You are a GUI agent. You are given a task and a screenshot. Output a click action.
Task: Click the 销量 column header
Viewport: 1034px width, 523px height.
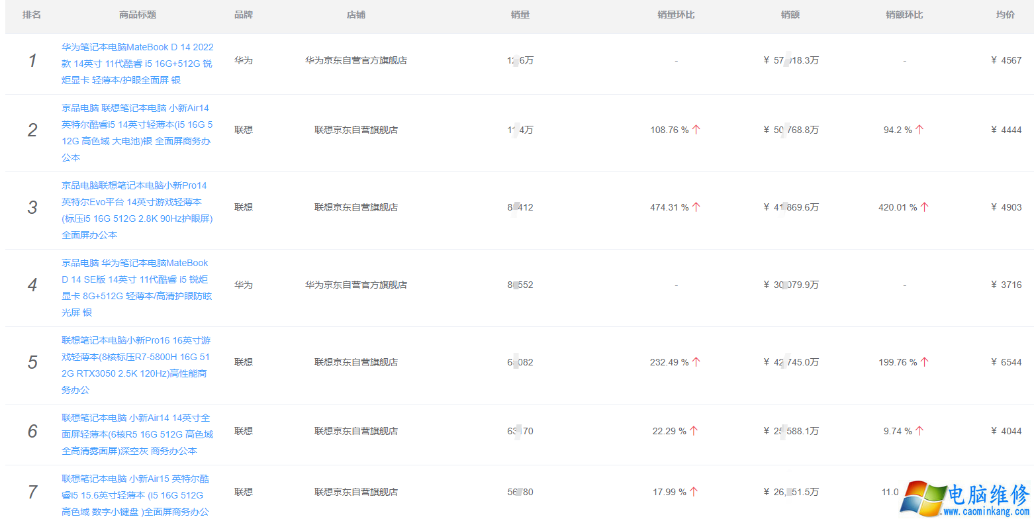520,15
